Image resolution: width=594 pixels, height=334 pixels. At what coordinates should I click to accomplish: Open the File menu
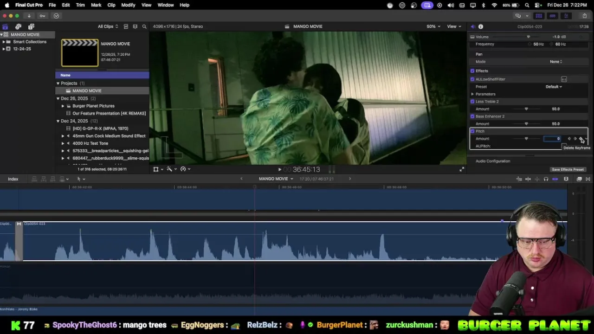coord(52,5)
